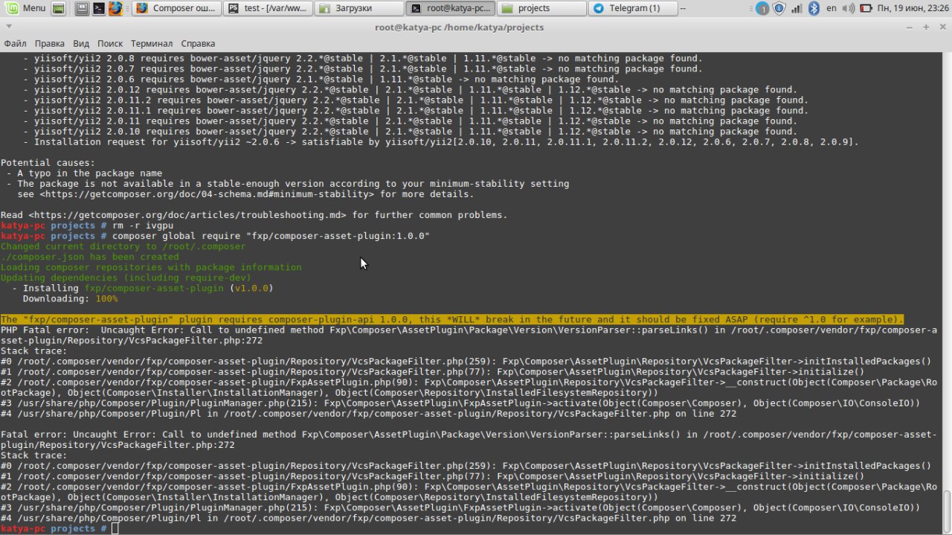The height and width of the screenshot is (535, 952).
Task: Open the update manager shield tray icon
Action: (779, 9)
